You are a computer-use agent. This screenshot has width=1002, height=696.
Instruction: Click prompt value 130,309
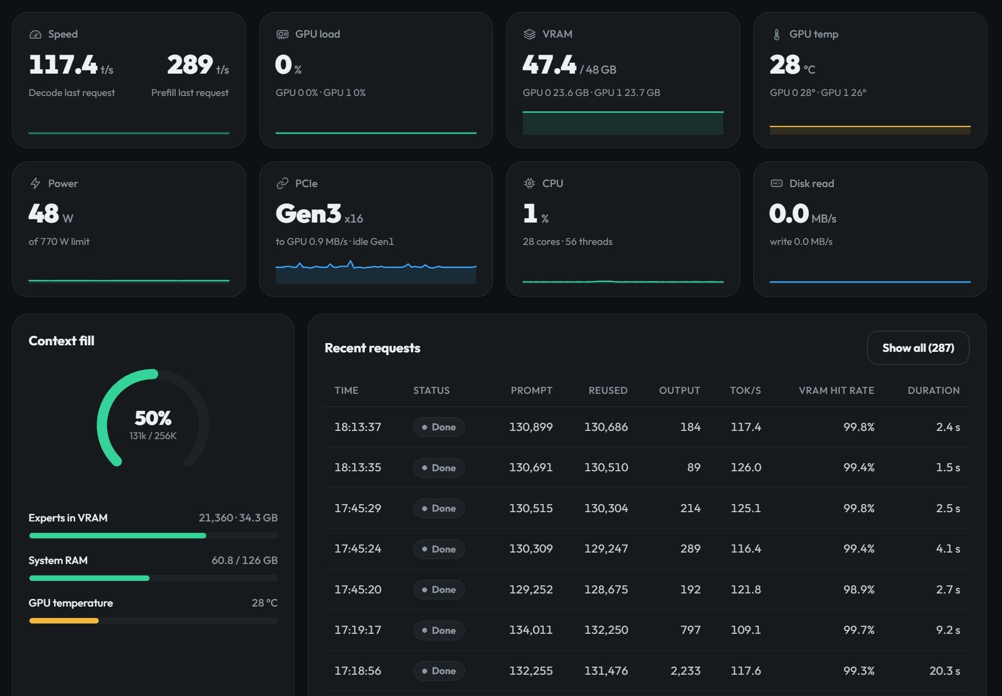[531, 549]
